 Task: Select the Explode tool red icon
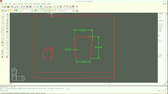tap(7, 57)
